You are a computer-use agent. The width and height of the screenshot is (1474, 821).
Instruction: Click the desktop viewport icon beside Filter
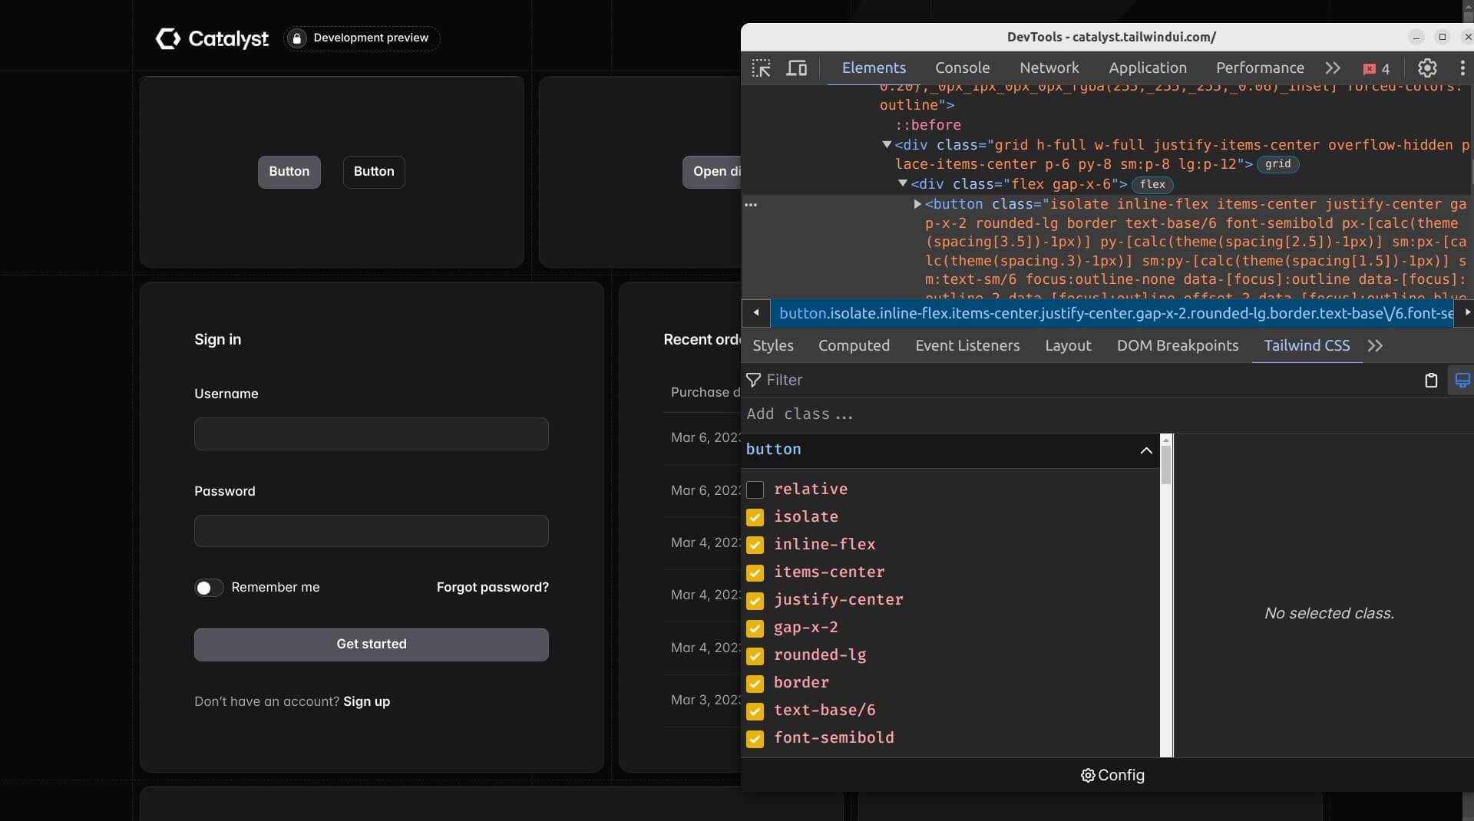tap(1462, 381)
